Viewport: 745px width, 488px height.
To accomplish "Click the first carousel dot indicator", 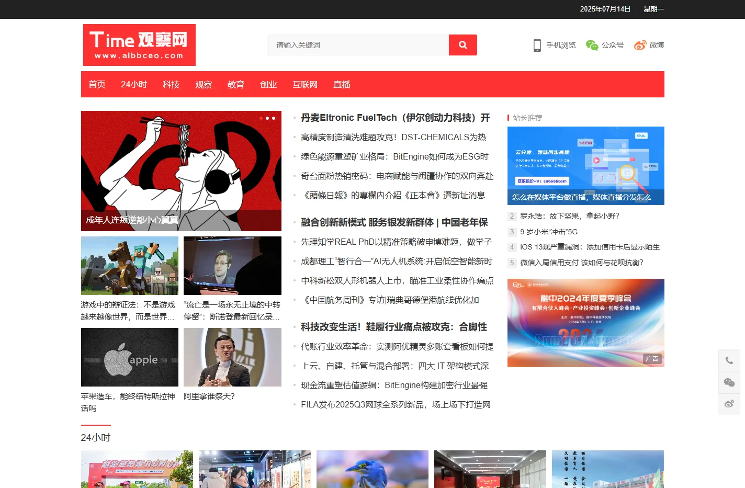I will point(261,118).
